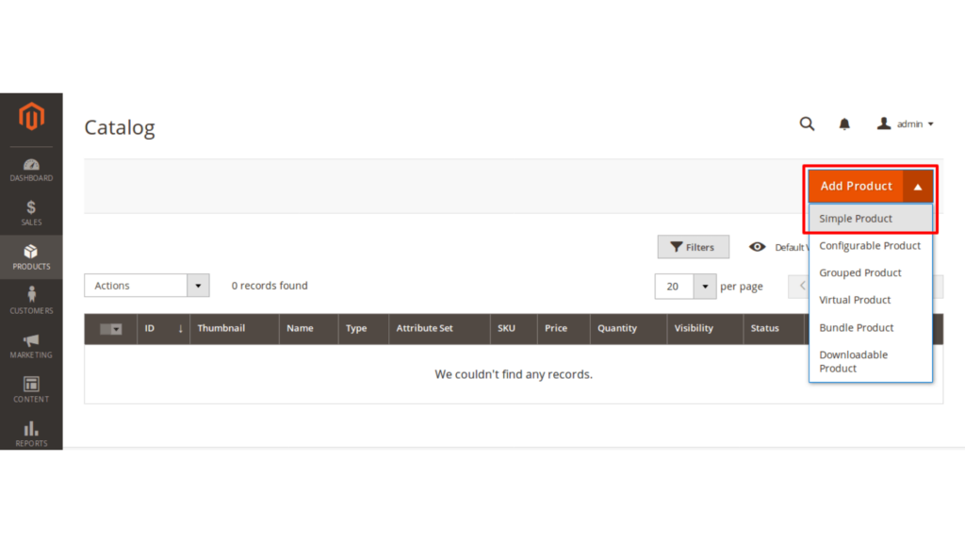Open the admin account menu
Image resolution: width=965 pixels, height=543 pixels.
coord(904,123)
